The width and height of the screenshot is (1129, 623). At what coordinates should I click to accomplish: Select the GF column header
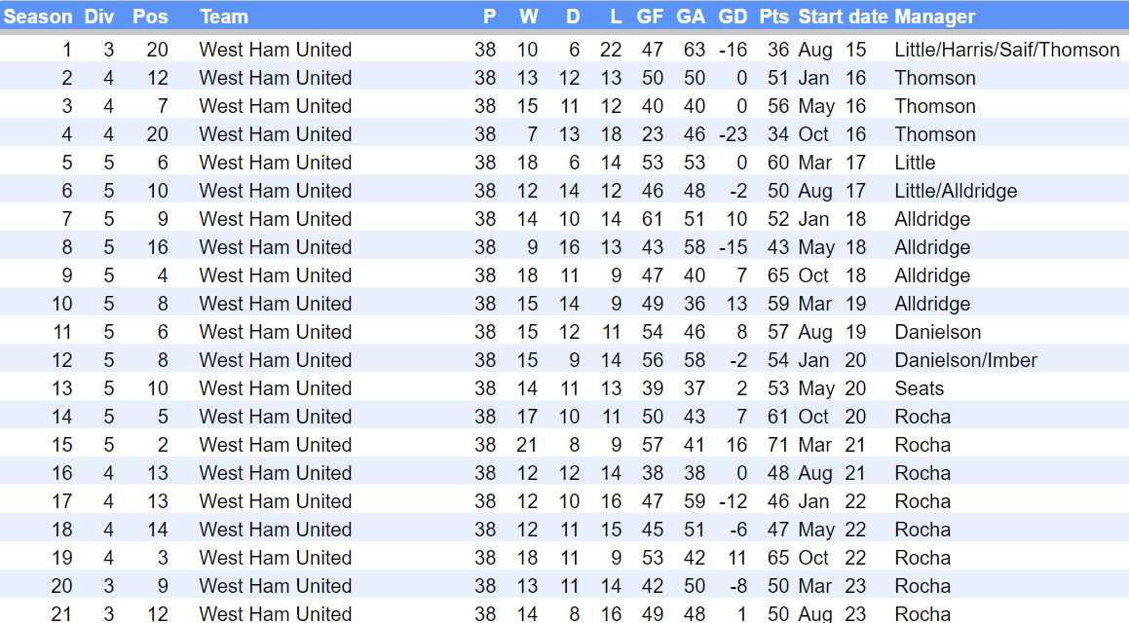tap(650, 17)
